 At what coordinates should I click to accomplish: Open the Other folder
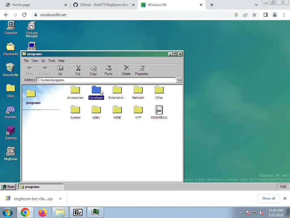pyautogui.click(x=159, y=93)
